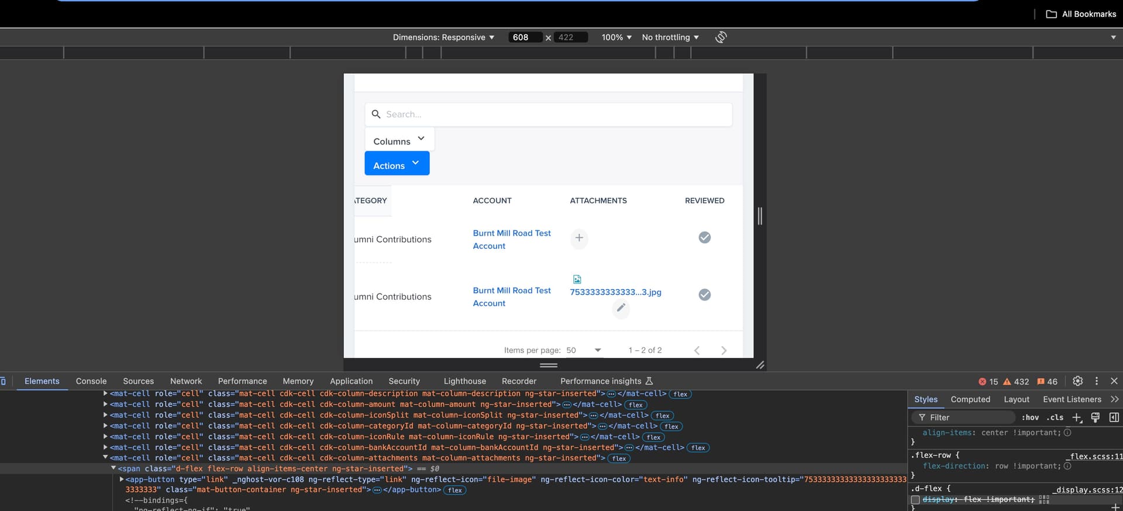Open the Layout tab in sidebar
This screenshot has width=1123, height=511.
1017,399
